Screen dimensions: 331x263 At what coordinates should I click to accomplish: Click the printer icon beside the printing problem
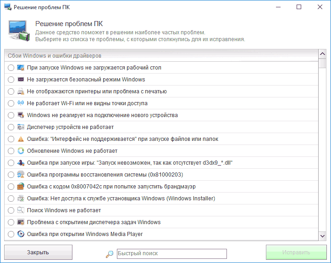tap(21, 91)
